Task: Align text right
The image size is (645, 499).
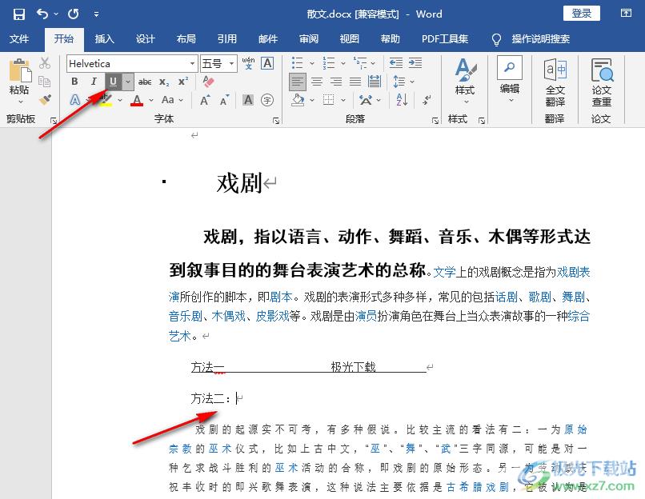Action: click(x=336, y=82)
